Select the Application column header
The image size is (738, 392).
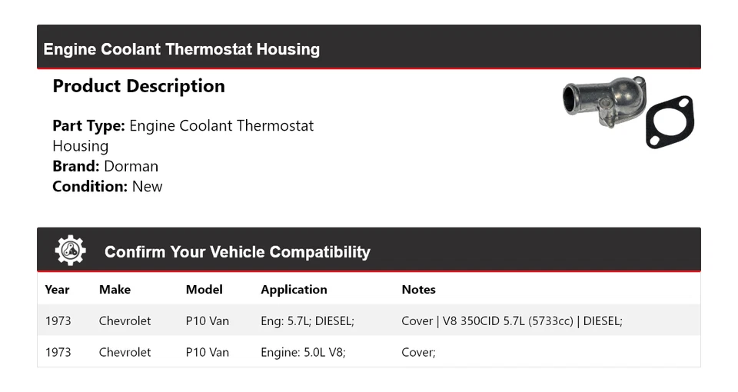[294, 290]
